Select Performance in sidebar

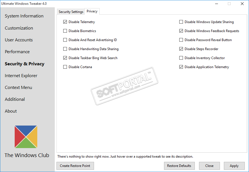[x=17, y=52]
